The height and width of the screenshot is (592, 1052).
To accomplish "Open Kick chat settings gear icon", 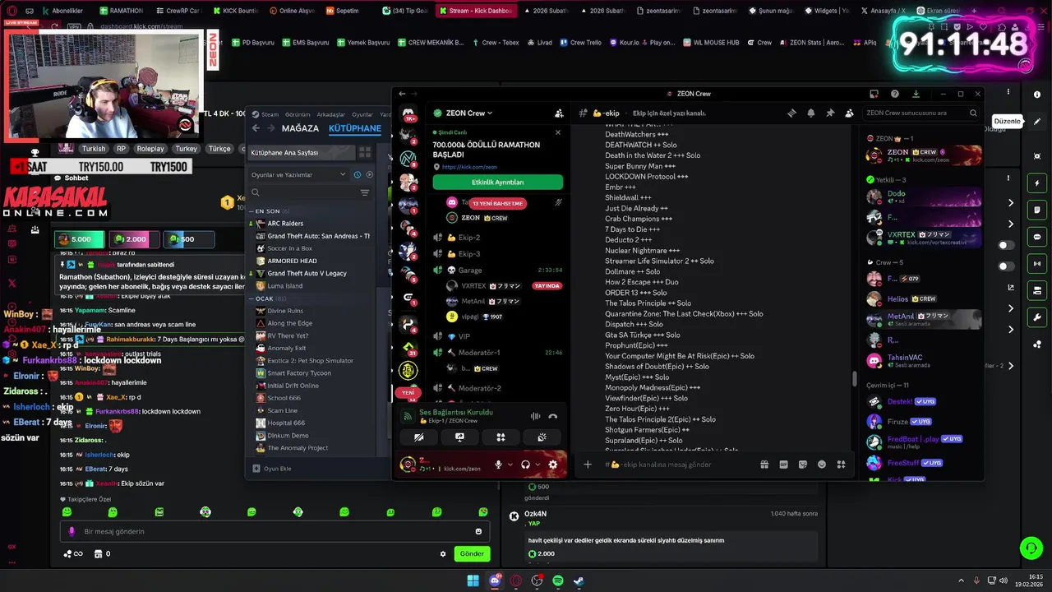I will (x=443, y=553).
